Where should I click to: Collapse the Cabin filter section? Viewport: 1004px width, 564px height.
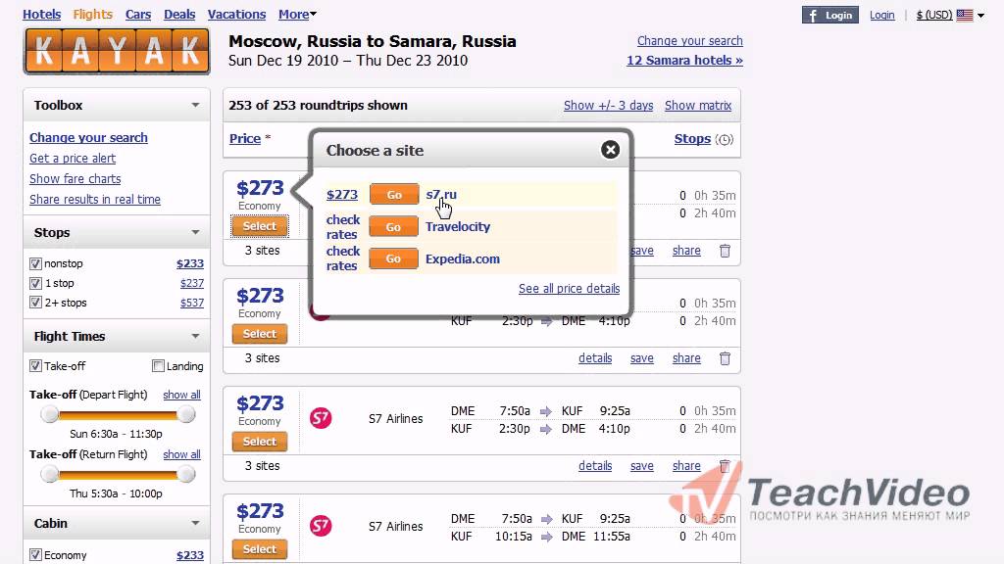pyautogui.click(x=195, y=523)
